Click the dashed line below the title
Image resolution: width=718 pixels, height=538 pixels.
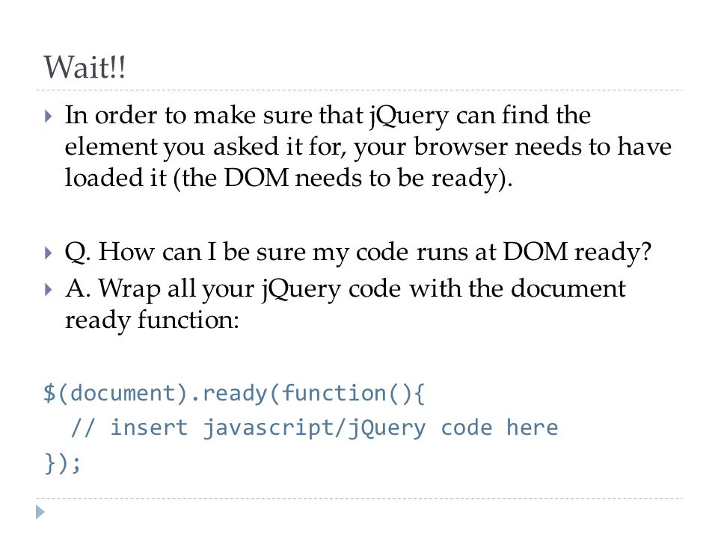coord(359,90)
